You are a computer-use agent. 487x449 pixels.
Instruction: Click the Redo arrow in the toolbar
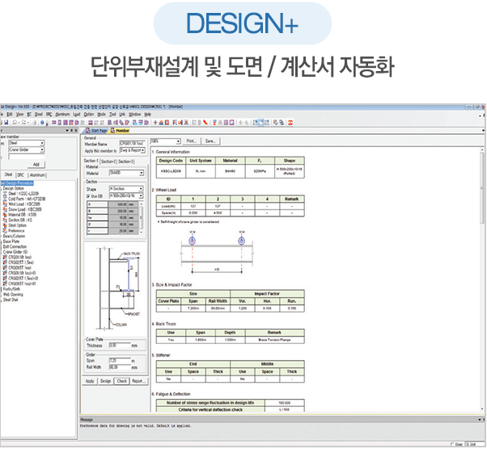[24, 123]
